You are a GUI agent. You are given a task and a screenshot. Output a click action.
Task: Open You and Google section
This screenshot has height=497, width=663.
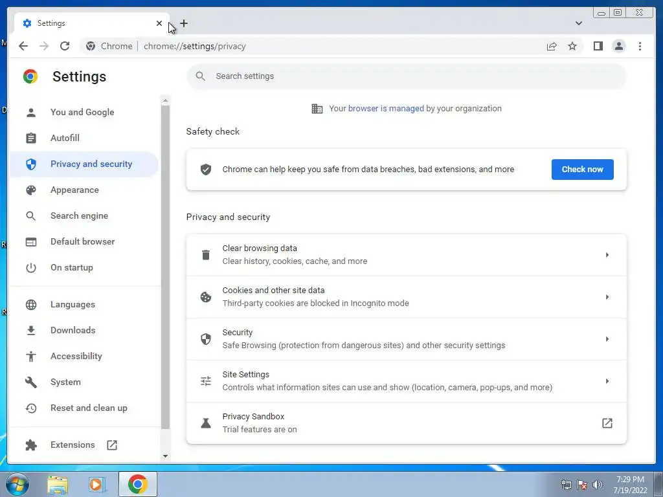tap(84, 113)
